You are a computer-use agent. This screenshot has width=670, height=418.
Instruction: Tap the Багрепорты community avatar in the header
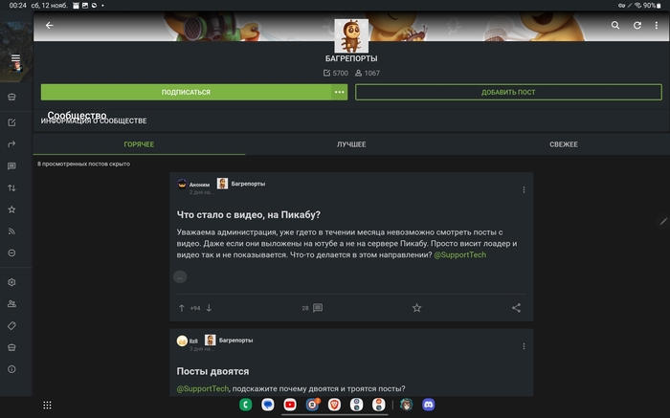click(351, 35)
